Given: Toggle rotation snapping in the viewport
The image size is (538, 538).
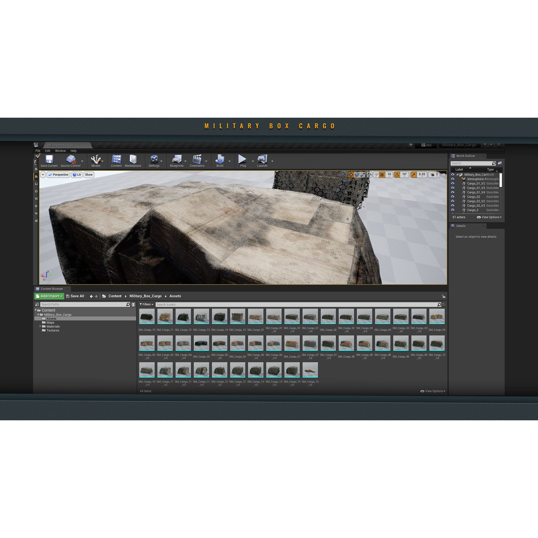Looking at the screenshot, I should (x=397, y=175).
